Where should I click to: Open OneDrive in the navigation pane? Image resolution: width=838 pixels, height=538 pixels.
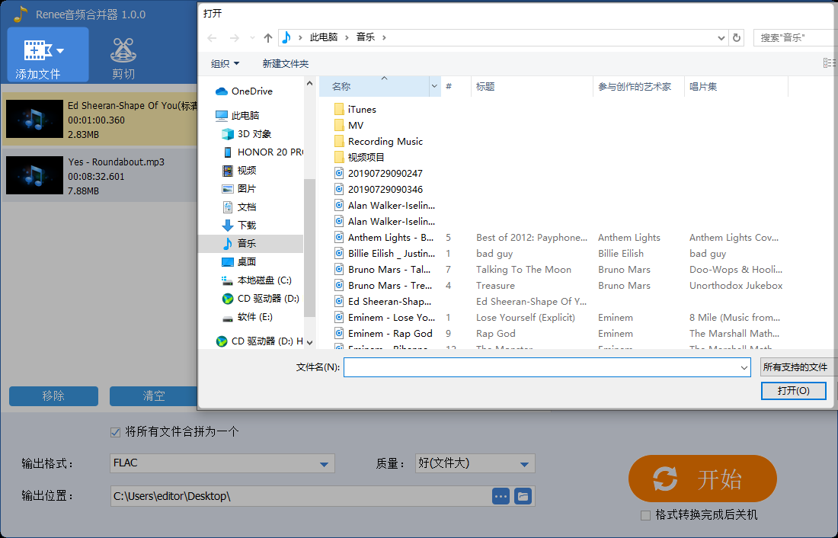[x=251, y=91]
